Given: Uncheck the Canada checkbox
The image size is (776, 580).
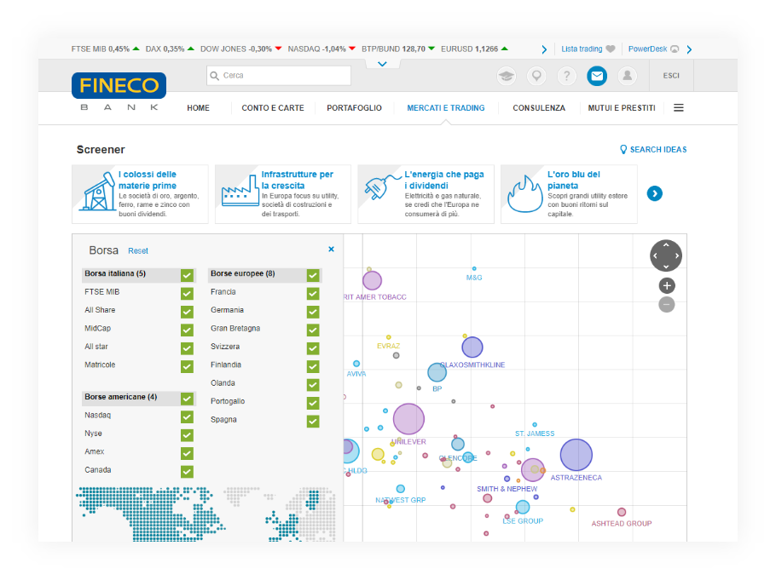Looking at the screenshot, I should point(187,472).
